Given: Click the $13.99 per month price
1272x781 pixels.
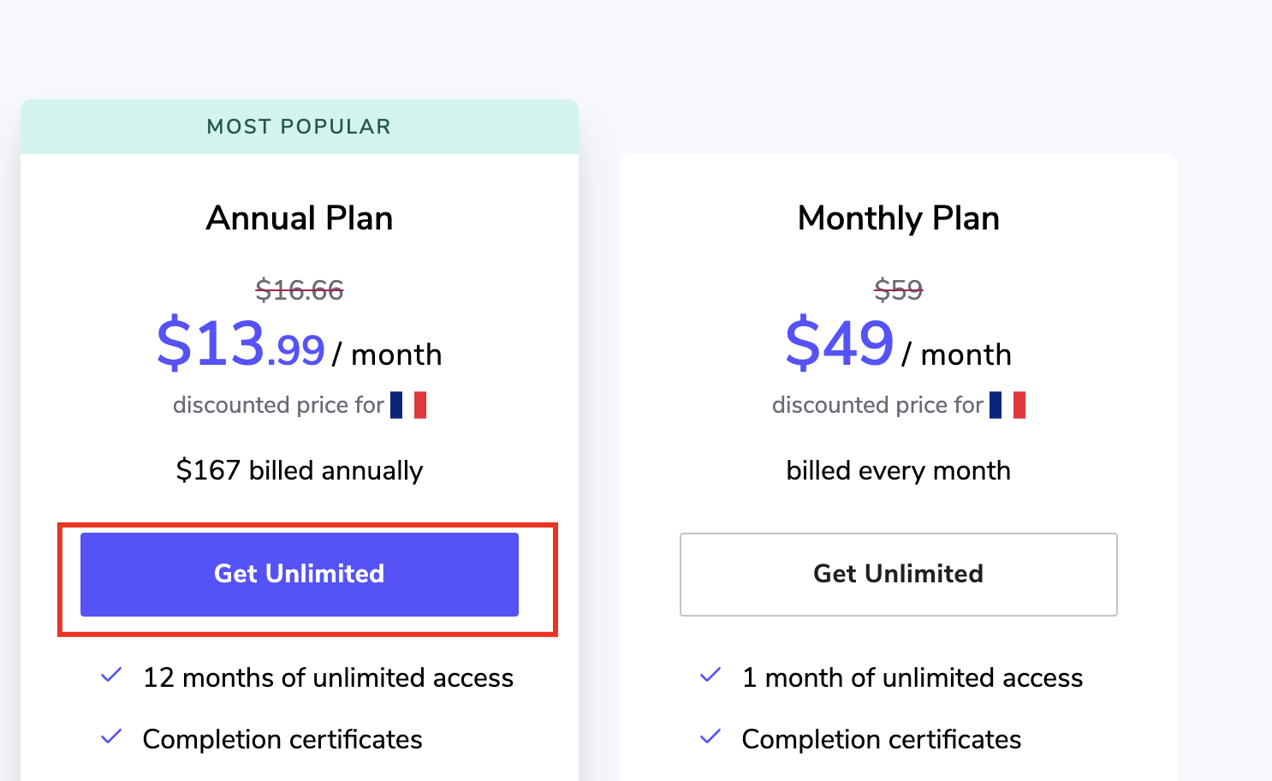Looking at the screenshot, I should click(300, 344).
